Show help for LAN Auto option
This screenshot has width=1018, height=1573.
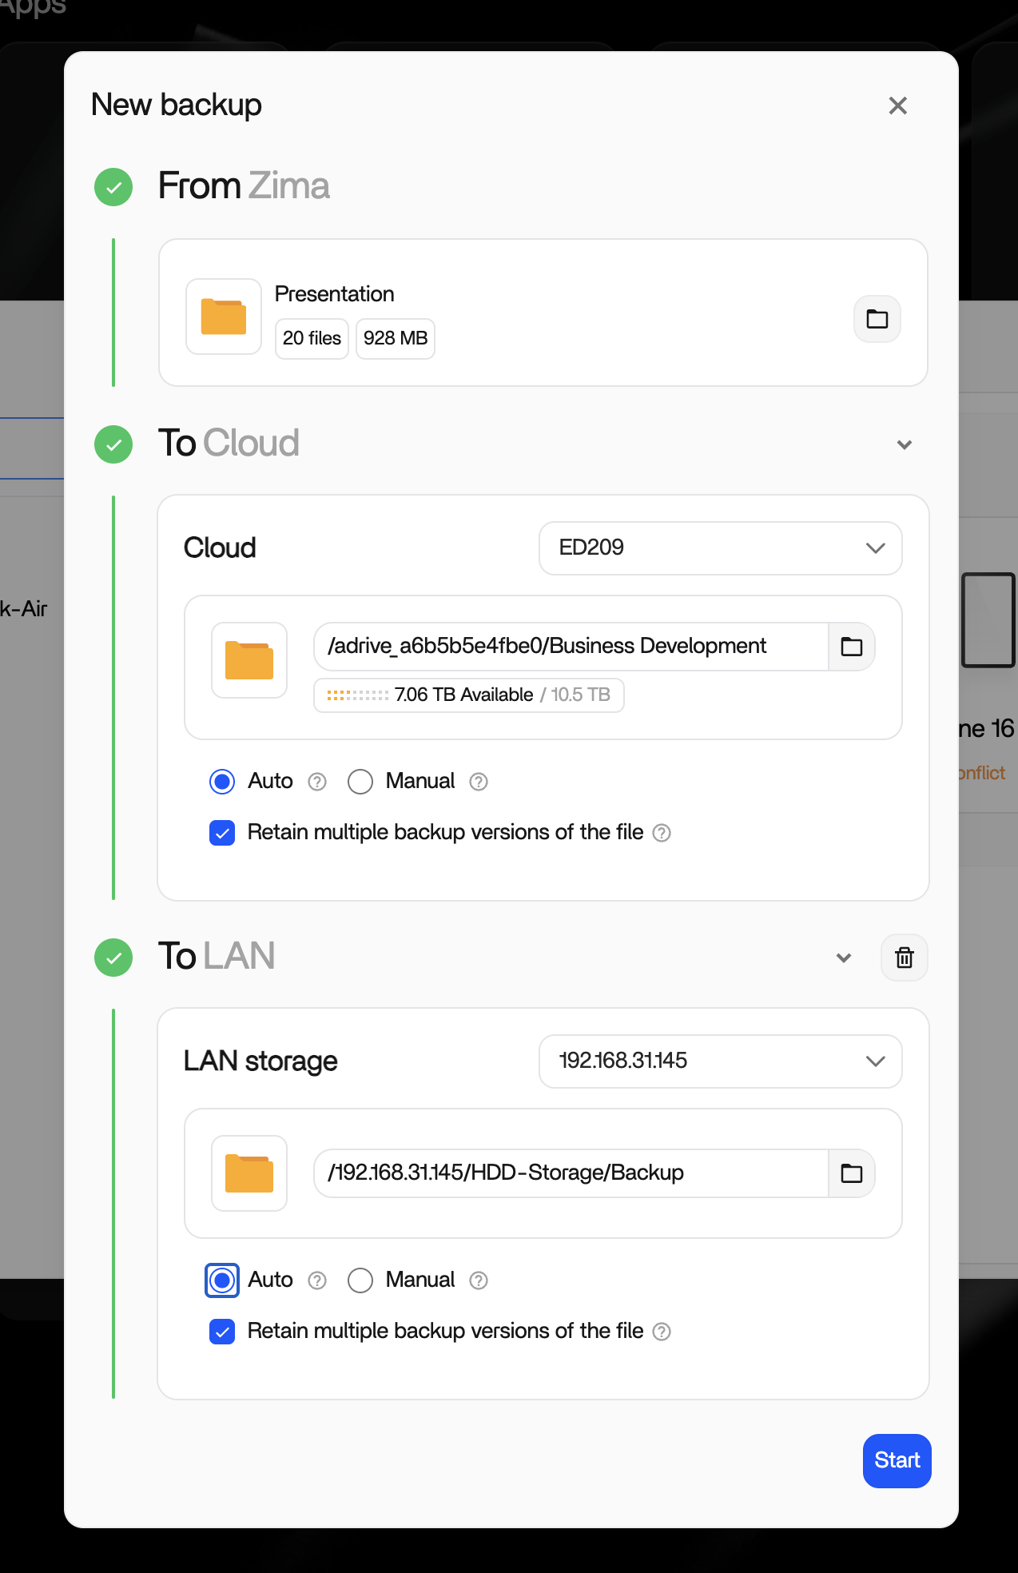[x=317, y=1280]
